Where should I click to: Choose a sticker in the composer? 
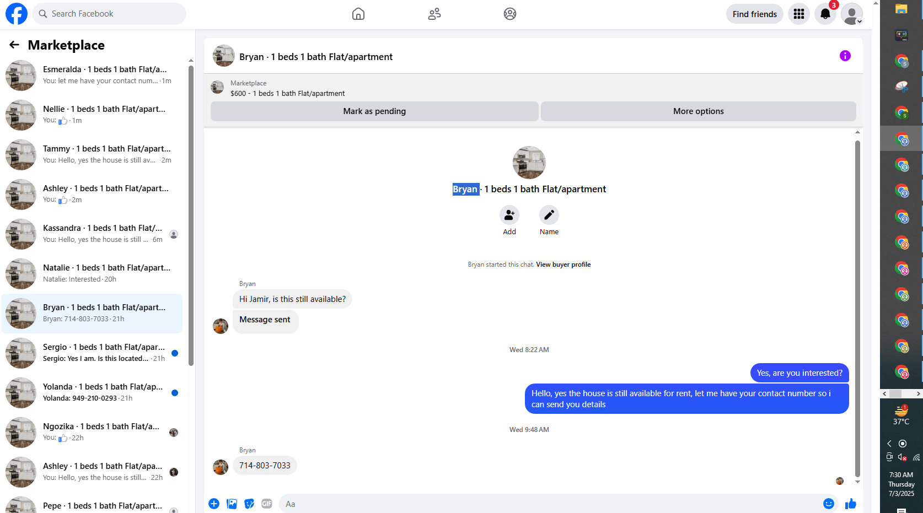tap(250, 504)
